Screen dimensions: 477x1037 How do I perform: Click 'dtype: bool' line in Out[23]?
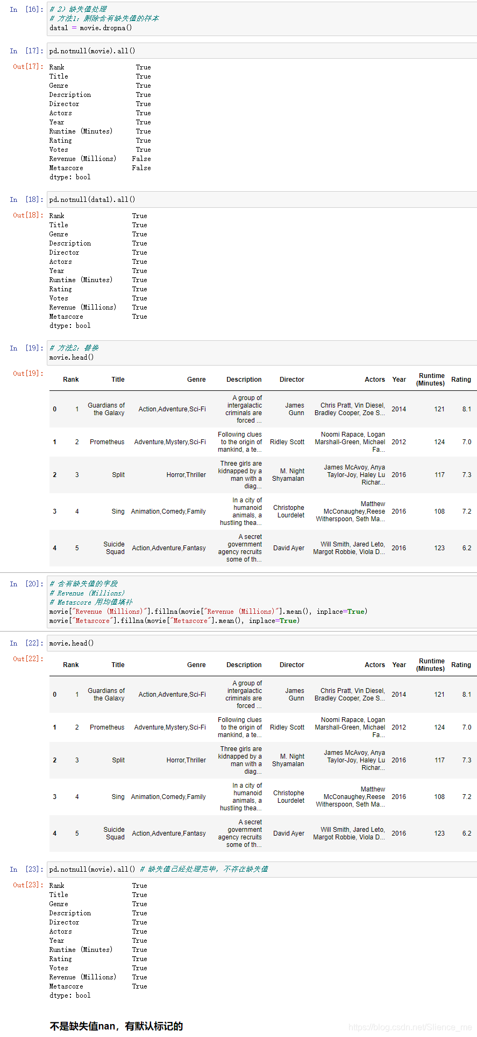click(70, 996)
